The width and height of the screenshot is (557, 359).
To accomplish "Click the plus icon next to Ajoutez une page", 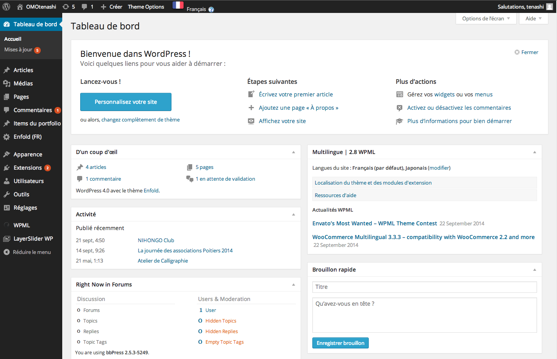I will [251, 107].
